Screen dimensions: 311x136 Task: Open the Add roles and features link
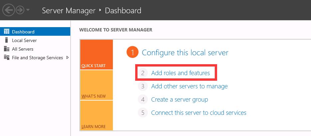pyautogui.click(x=180, y=73)
